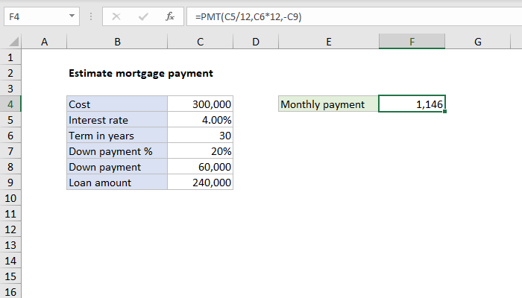
Task: Select row 4 header
Action: tap(10, 104)
